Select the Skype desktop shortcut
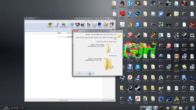 [x=138, y=68]
